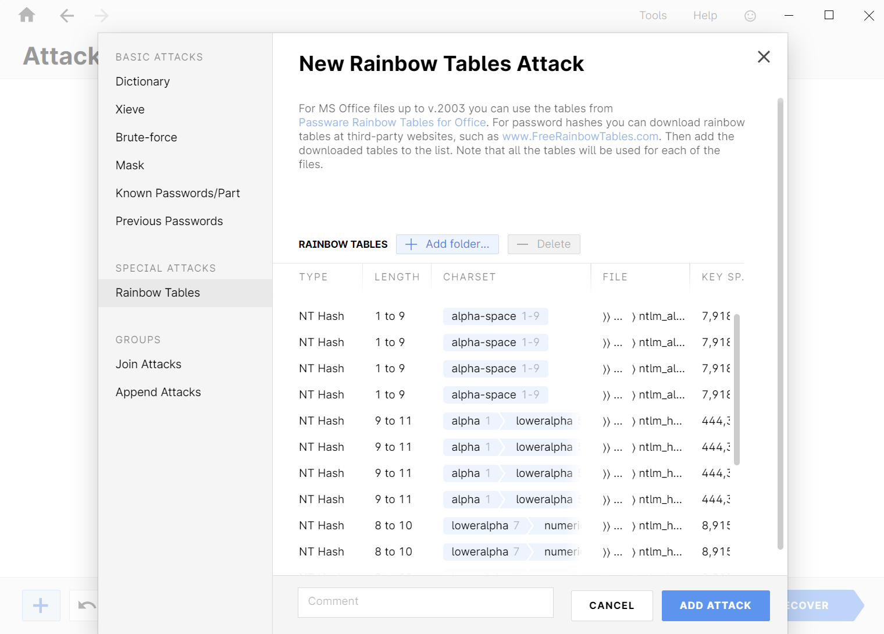Open the Passware Rainbow Tables for Office link
This screenshot has width=884, height=634.
392,122
